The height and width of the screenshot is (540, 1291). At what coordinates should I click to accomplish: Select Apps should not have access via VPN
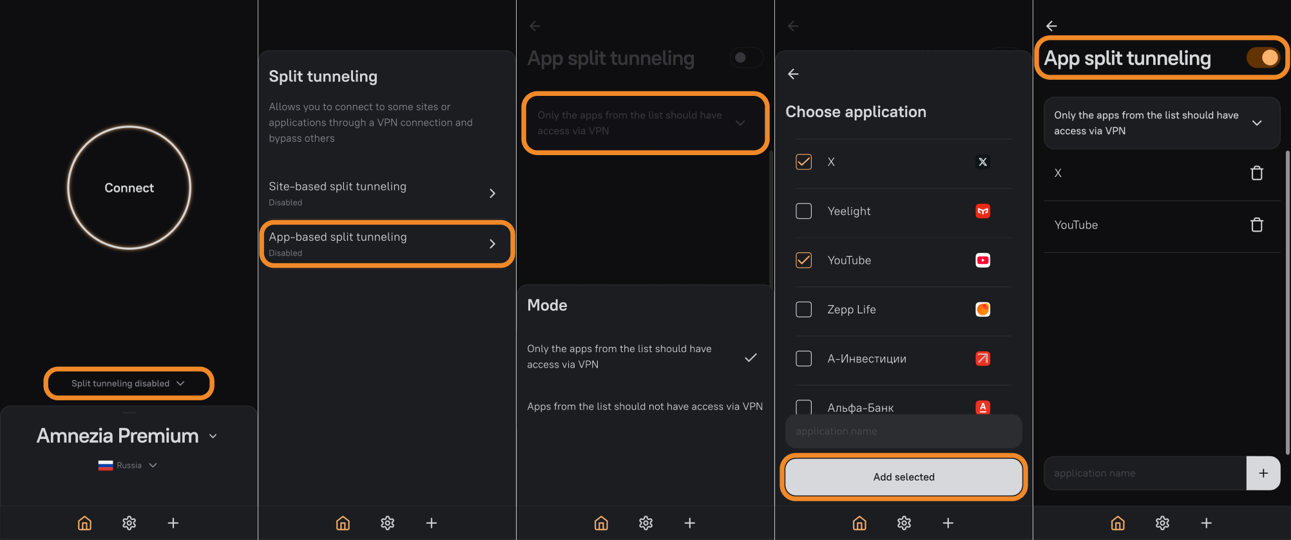pyautogui.click(x=644, y=407)
